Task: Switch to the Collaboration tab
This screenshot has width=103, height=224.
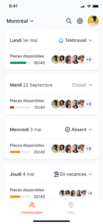Action: pos(32,208)
